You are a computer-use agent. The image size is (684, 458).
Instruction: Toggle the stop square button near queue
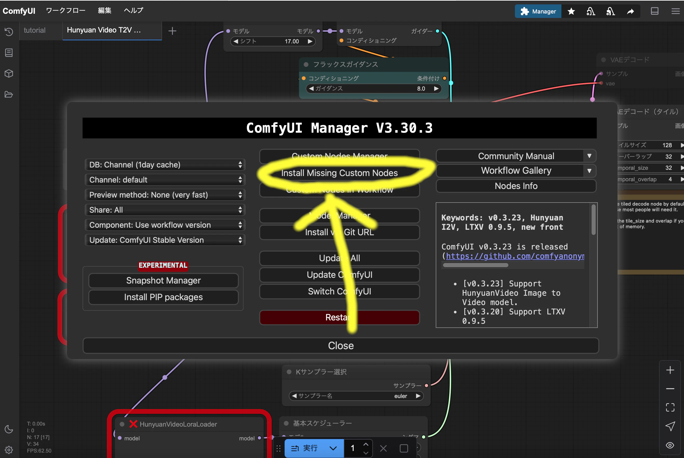pyautogui.click(x=404, y=448)
